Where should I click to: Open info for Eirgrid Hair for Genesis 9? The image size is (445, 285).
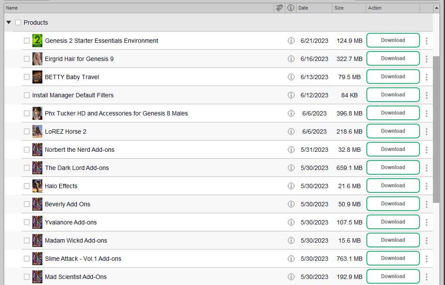click(x=291, y=59)
